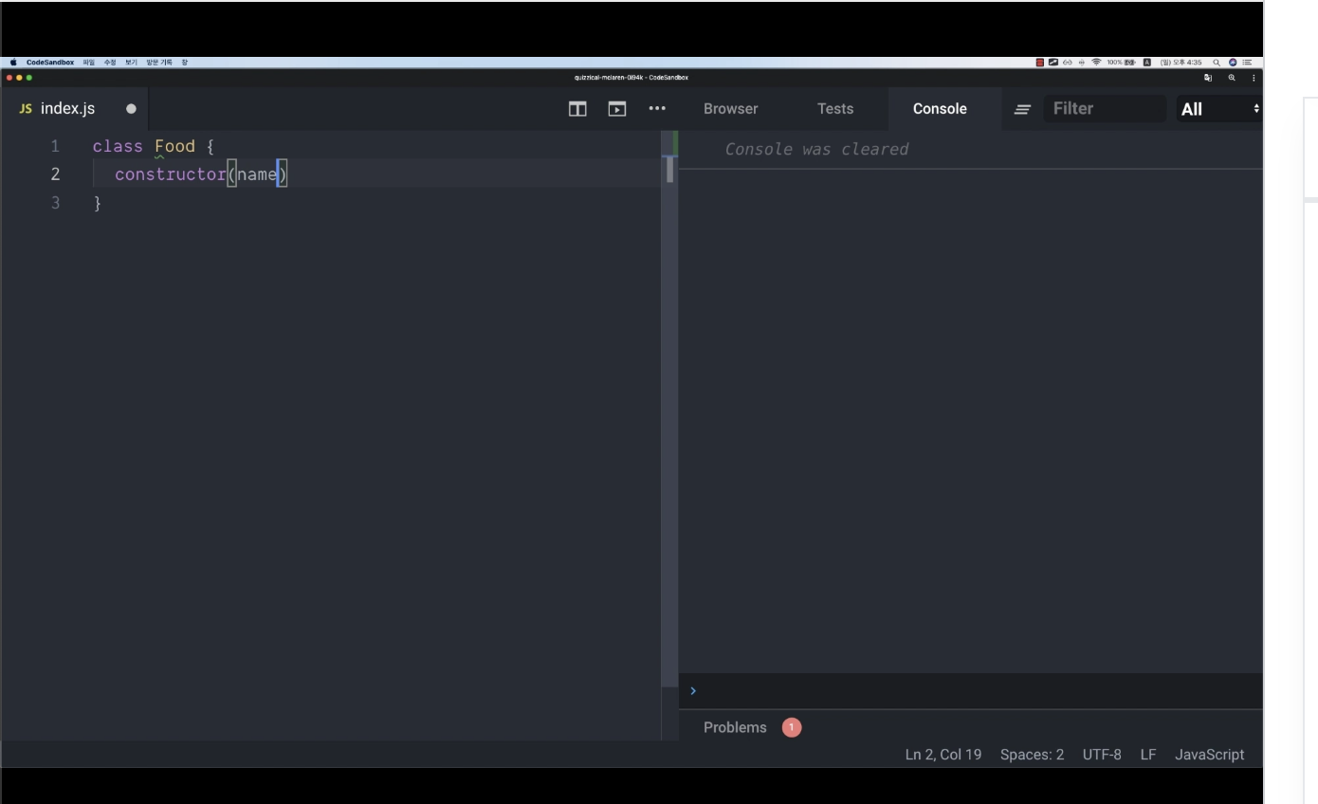
Task: Click the 'Console was cleared' message
Action: pyautogui.click(x=816, y=149)
